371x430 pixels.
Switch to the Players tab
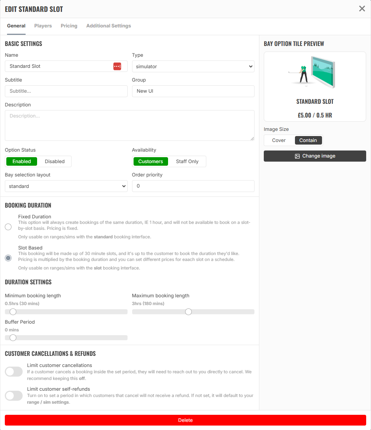point(43,26)
